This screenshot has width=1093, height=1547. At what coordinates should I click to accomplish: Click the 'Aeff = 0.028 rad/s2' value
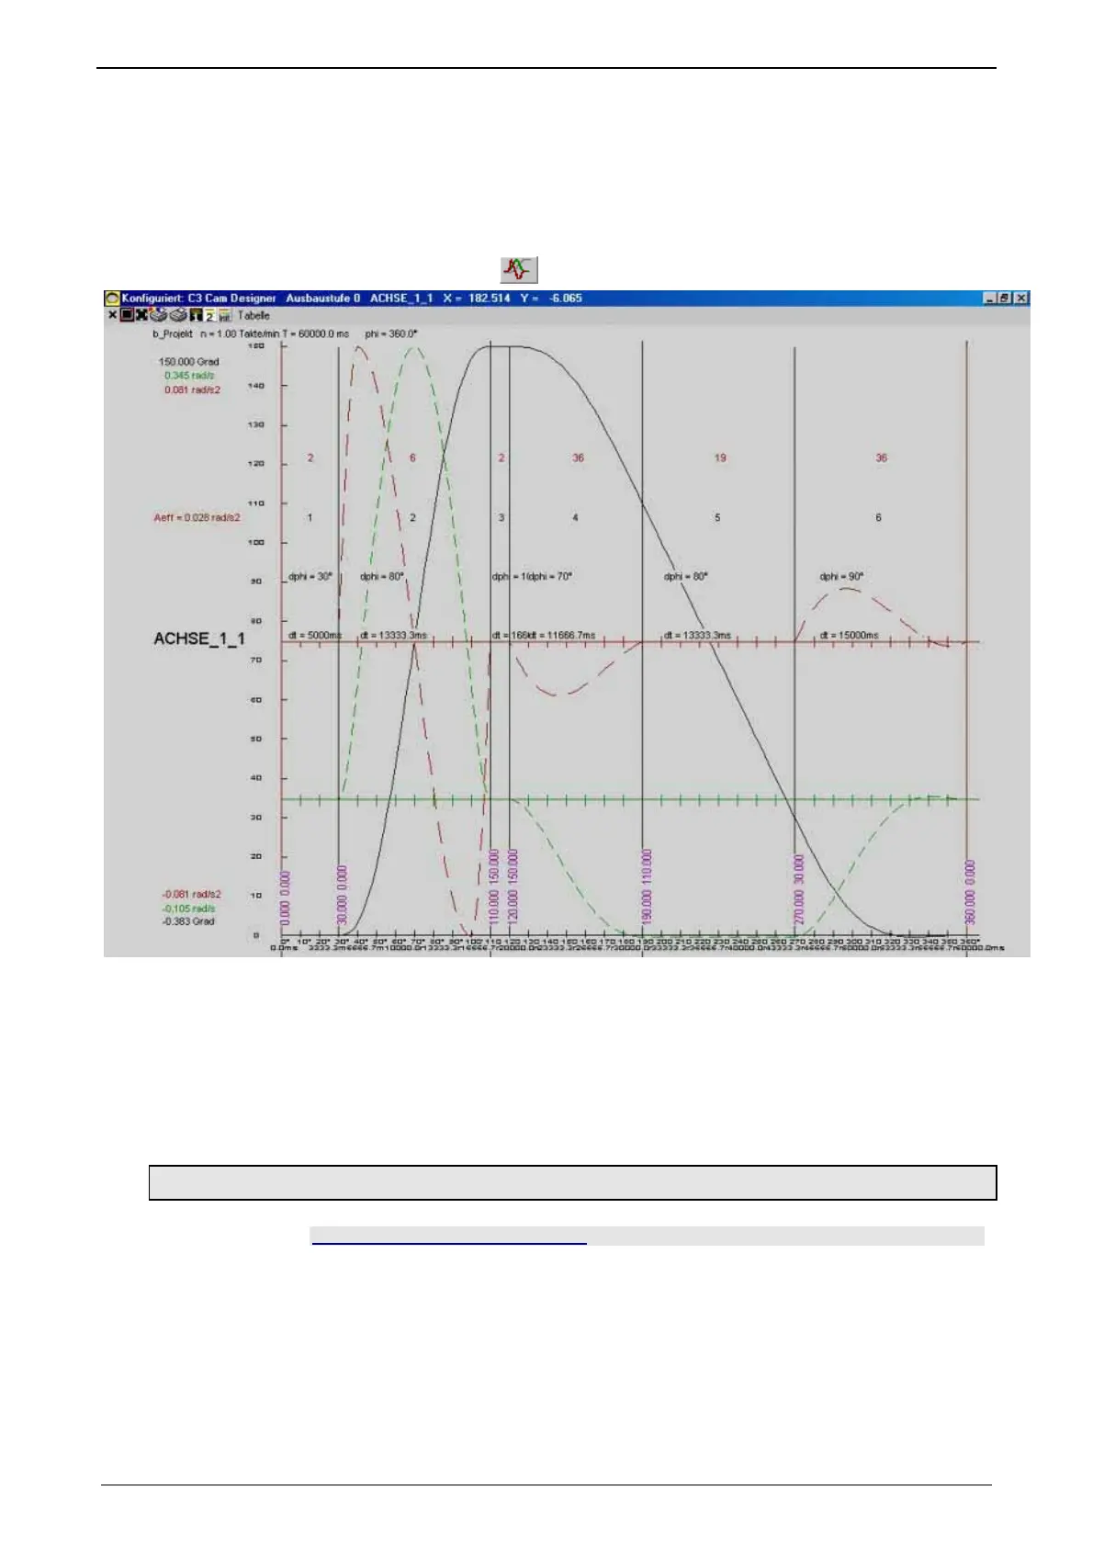tap(197, 518)
